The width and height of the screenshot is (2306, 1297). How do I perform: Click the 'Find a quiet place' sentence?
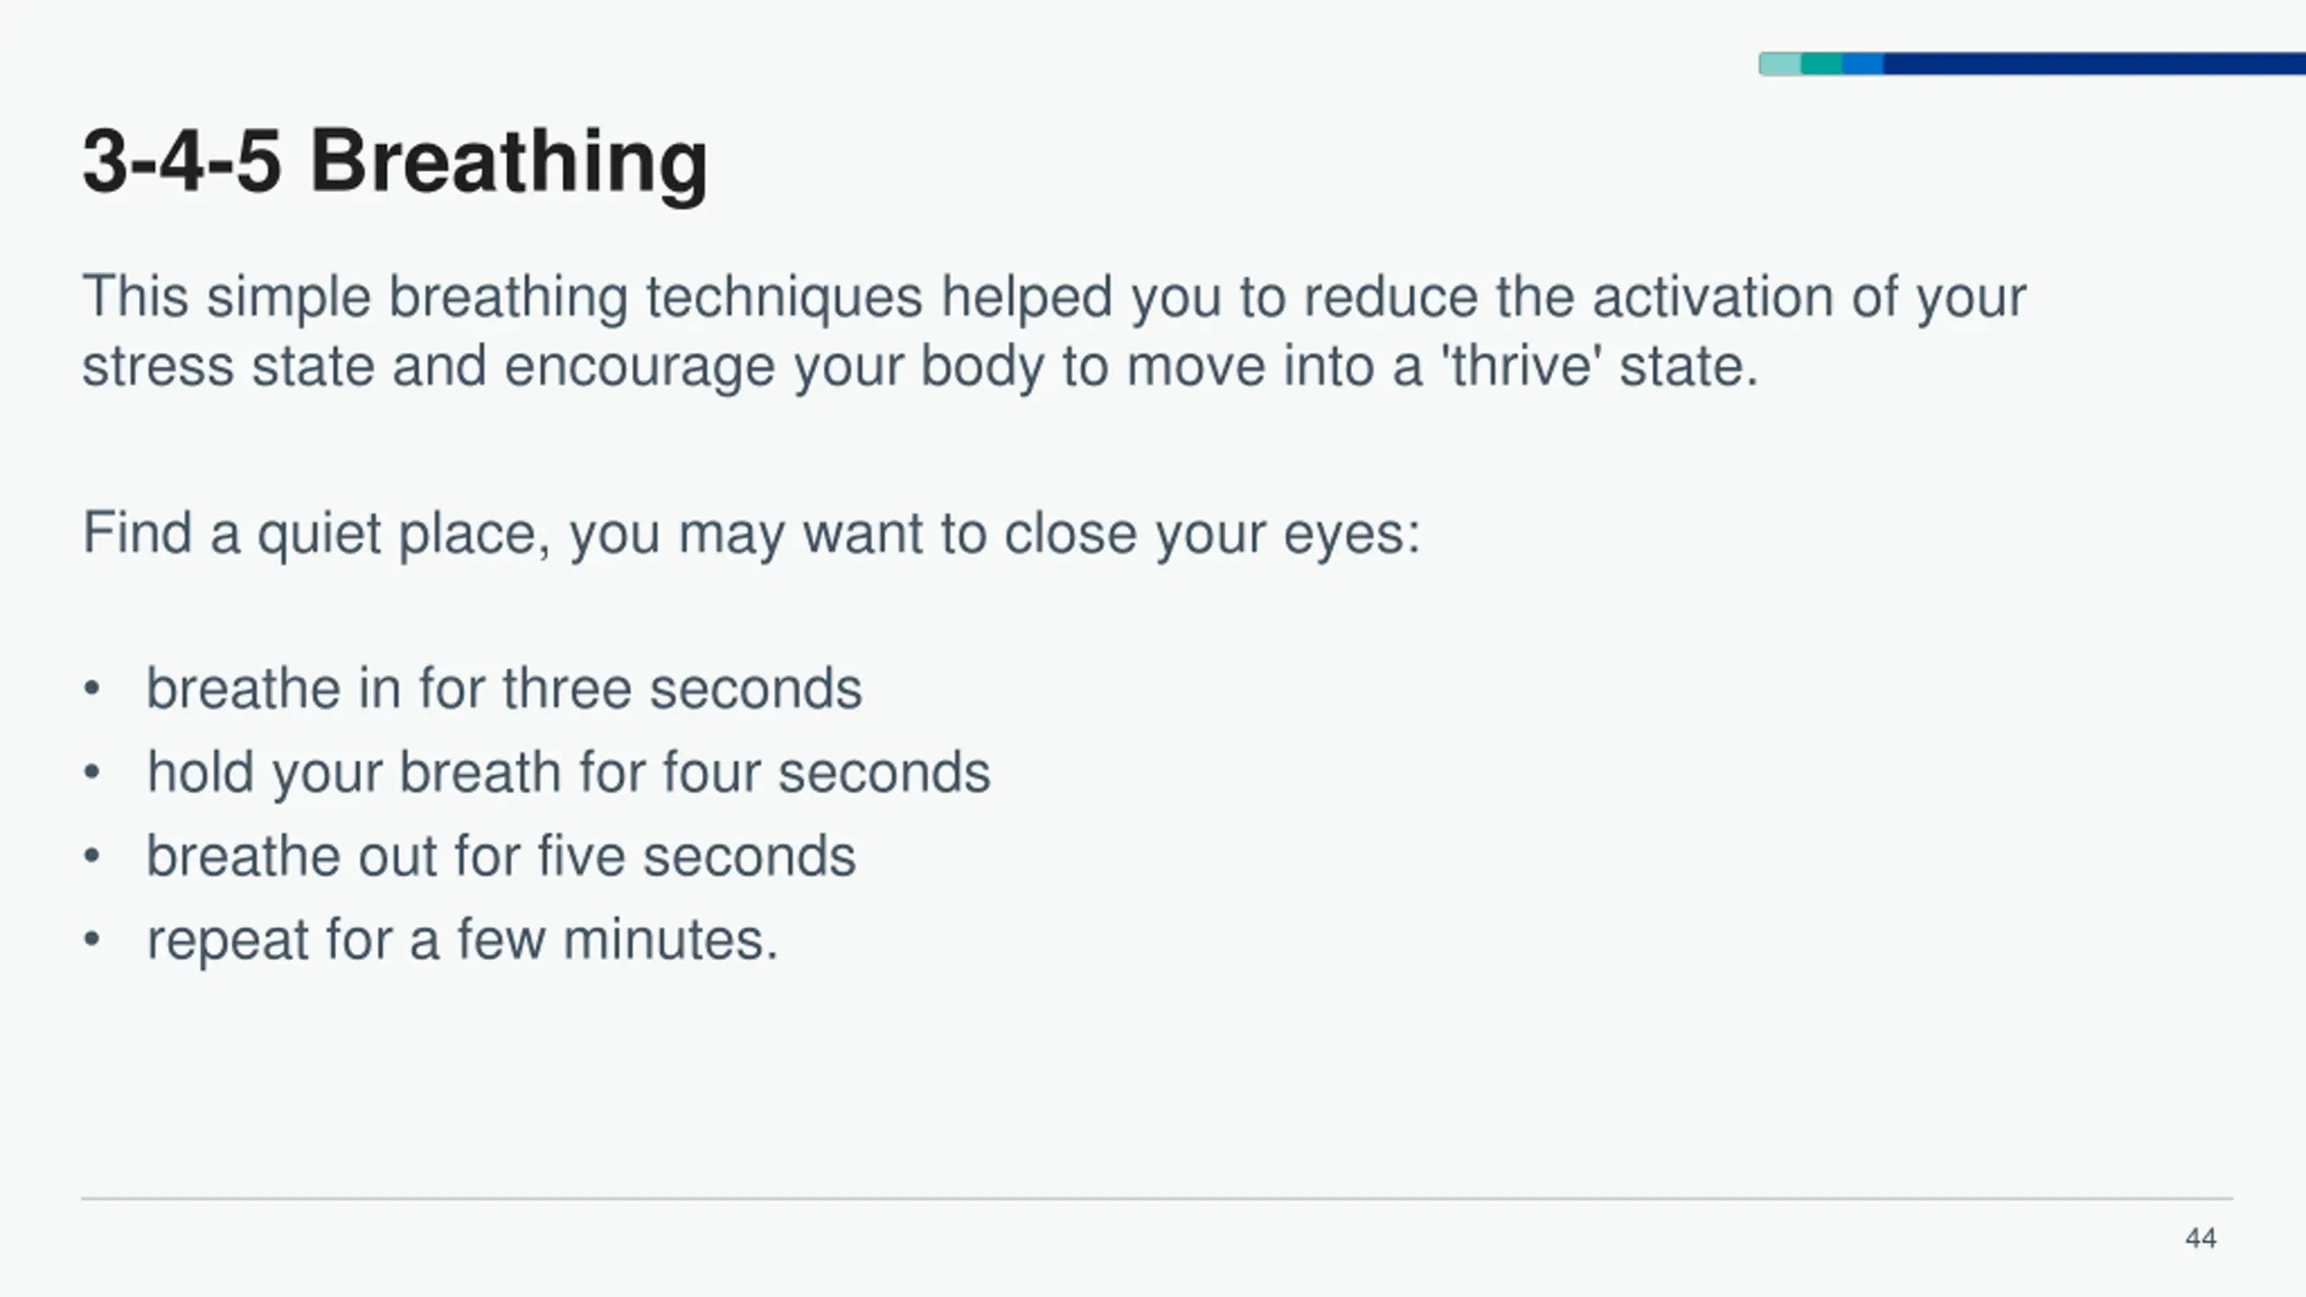[751, 533]
